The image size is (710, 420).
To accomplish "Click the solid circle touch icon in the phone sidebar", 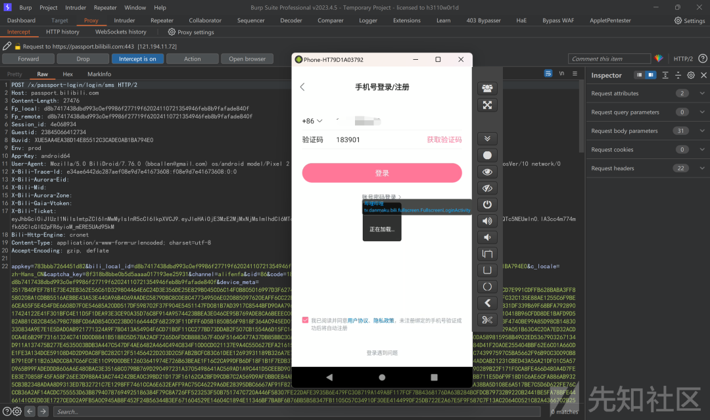I will [487, 155].
